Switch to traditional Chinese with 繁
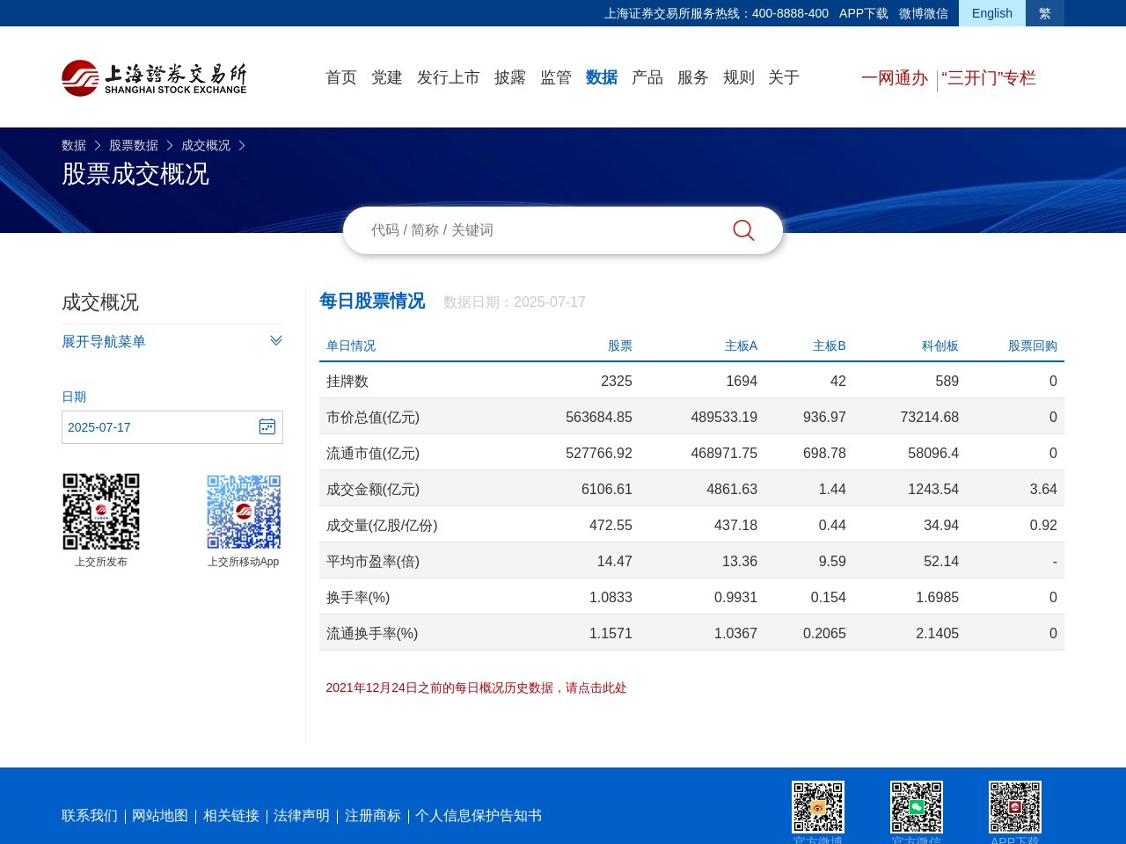This screenshot has width=1126, height=844. [x=1045, y=13]
